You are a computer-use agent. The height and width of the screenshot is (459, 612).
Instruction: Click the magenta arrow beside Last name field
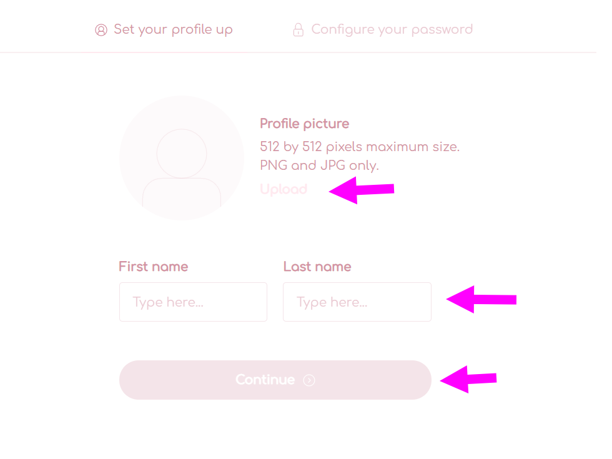[x=481, y=299]
